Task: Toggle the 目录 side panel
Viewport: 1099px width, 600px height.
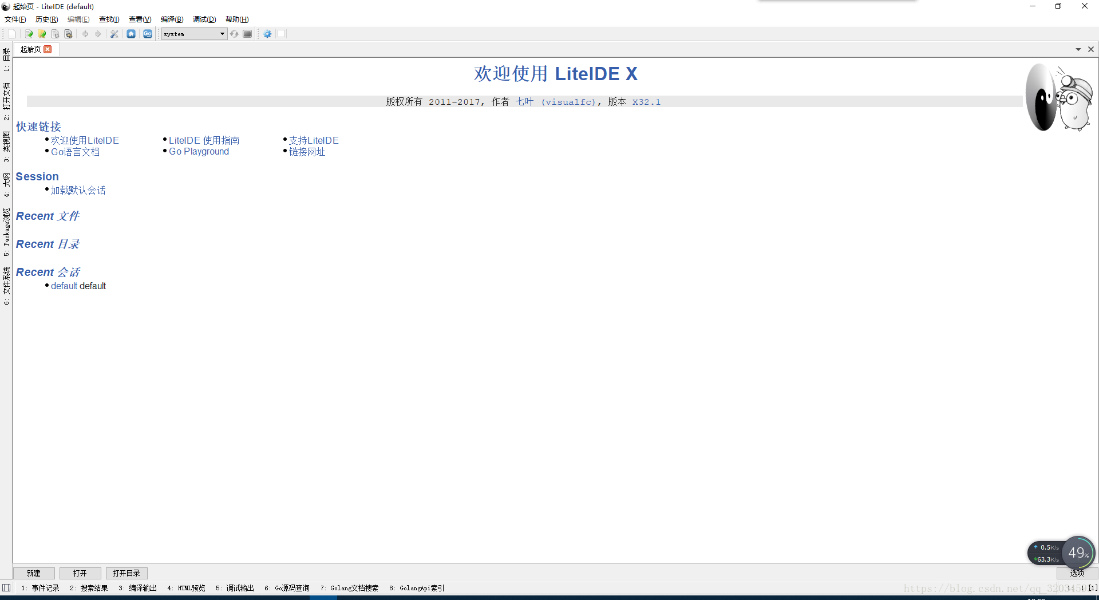Action: [6, 60]
